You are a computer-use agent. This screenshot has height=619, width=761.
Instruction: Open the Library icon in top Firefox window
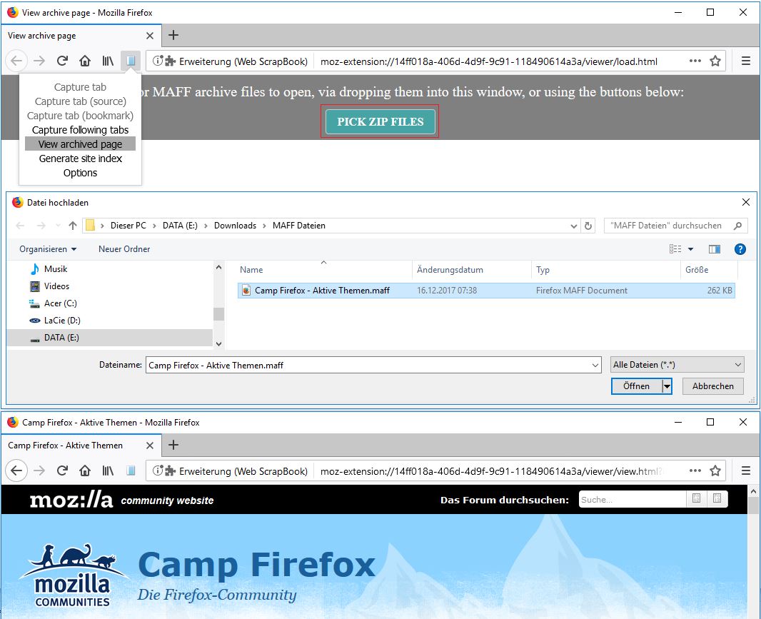coord(108,61)
